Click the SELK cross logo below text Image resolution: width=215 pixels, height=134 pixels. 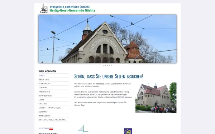pos(83,130)
